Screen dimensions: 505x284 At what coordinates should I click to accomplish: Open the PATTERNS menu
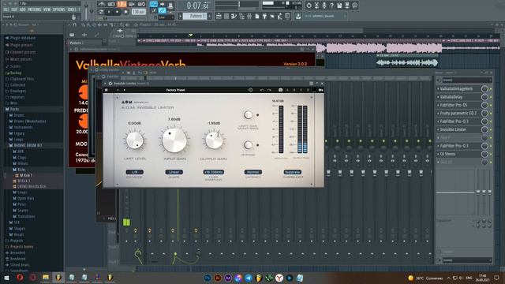click(x=35, y=9)
